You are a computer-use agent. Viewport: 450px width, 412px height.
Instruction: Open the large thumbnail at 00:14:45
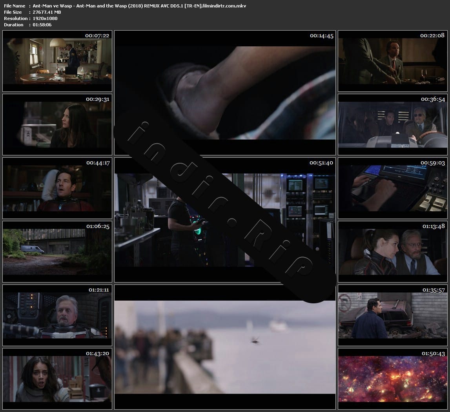(x=225, y=93)
